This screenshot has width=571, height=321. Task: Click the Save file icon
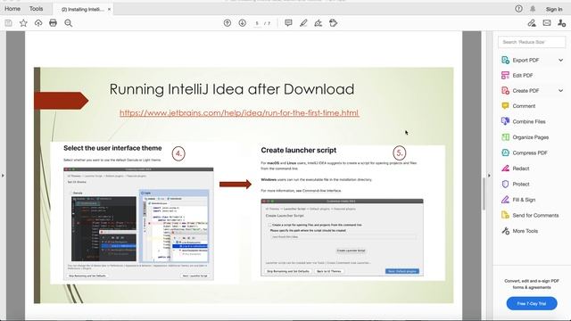click(x=8, y=23)
